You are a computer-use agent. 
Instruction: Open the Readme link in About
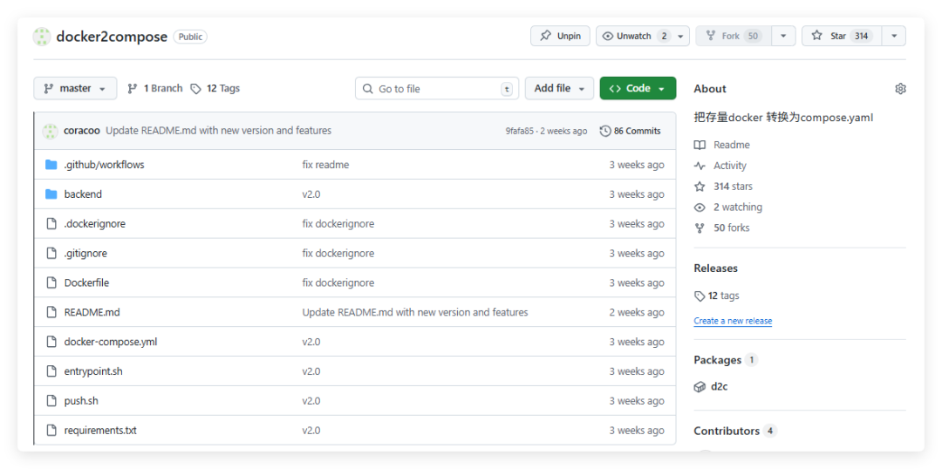[721, 145]
